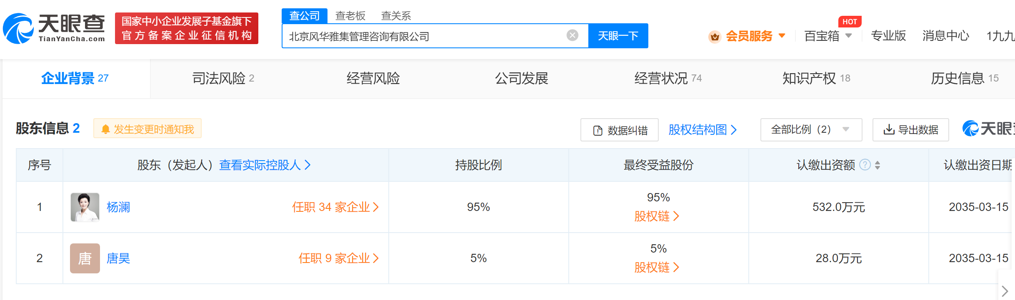1015x300 pixels.
Task: Clear the search box with the X icon
Action: pos(572,35)
